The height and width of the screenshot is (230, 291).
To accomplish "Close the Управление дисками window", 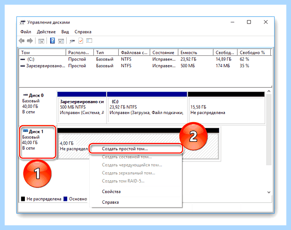I will (266, 22).
